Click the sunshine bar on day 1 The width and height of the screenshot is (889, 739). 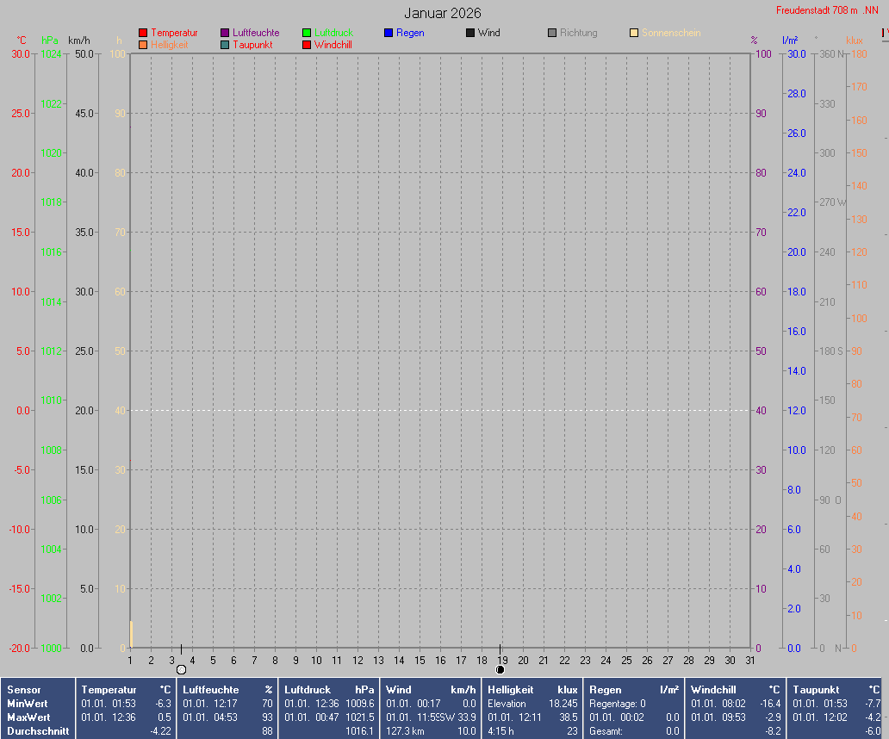pos(131,633)
